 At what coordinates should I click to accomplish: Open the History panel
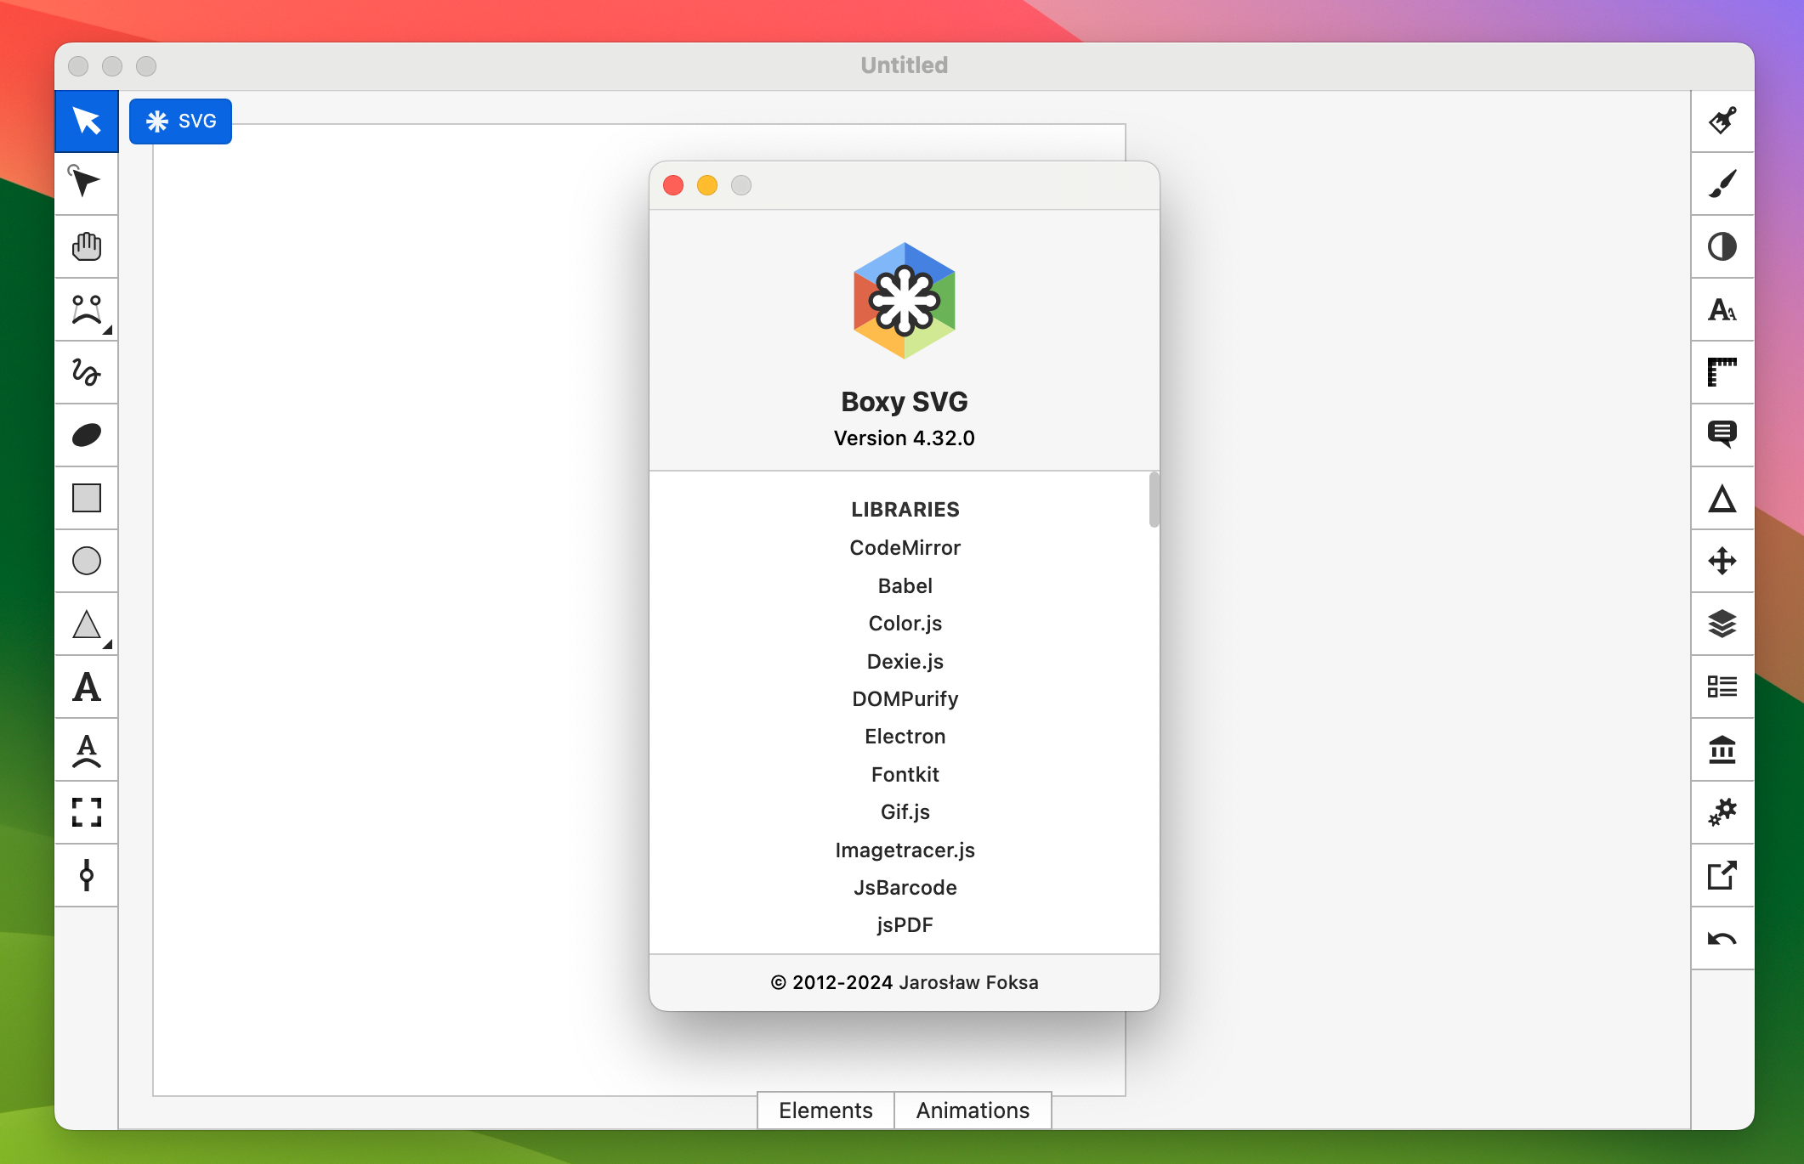pyautogui.click(x=1722, y=938)
